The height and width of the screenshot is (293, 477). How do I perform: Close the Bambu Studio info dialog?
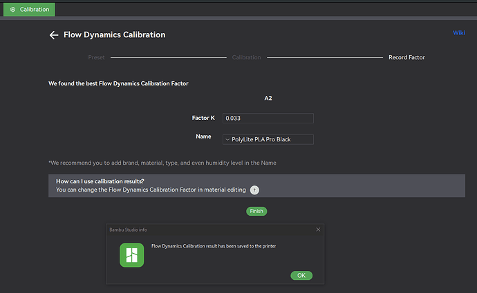point(318,230)
